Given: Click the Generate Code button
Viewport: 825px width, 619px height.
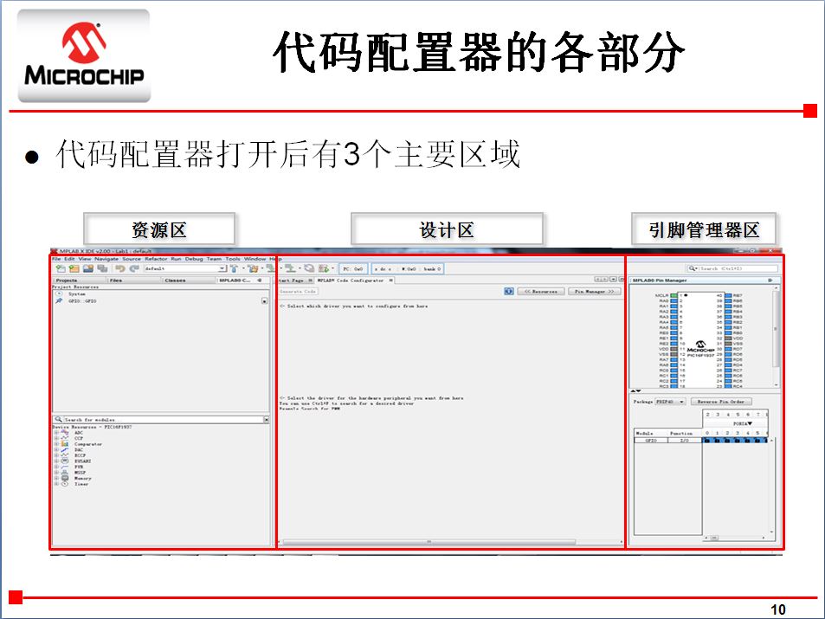Looking at the screenshot, I should coord(298,291).
